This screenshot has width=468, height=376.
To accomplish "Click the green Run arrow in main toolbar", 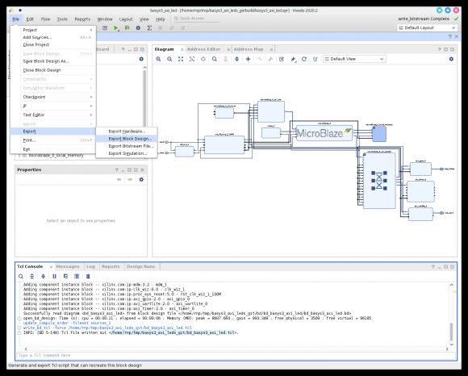I will [x=116, y=27].
